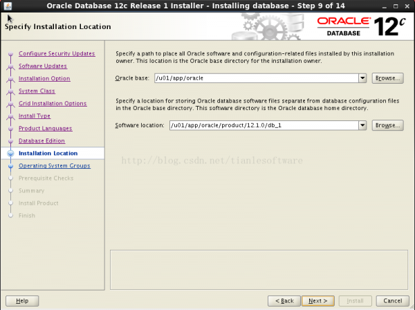This screenshot has width=415, height=310.
Task: Maximize the installer window
Action: click(396, 6)
